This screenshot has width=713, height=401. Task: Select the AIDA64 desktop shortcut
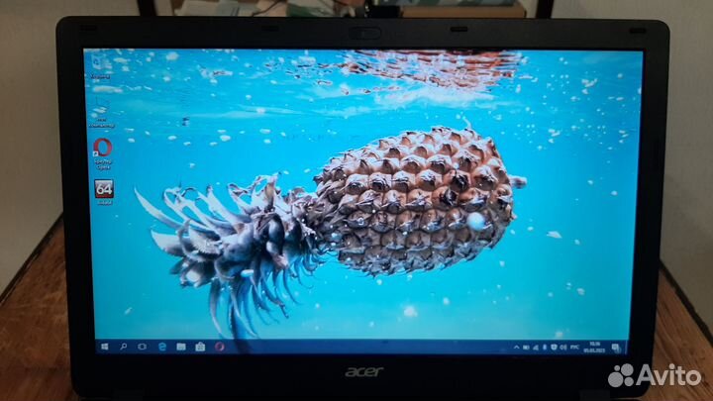tap(104, 192)
